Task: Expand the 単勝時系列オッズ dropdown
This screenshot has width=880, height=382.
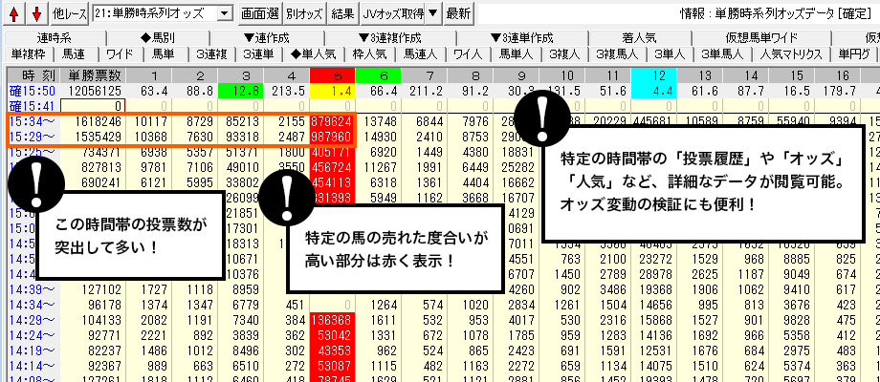Action: [224, 13]
